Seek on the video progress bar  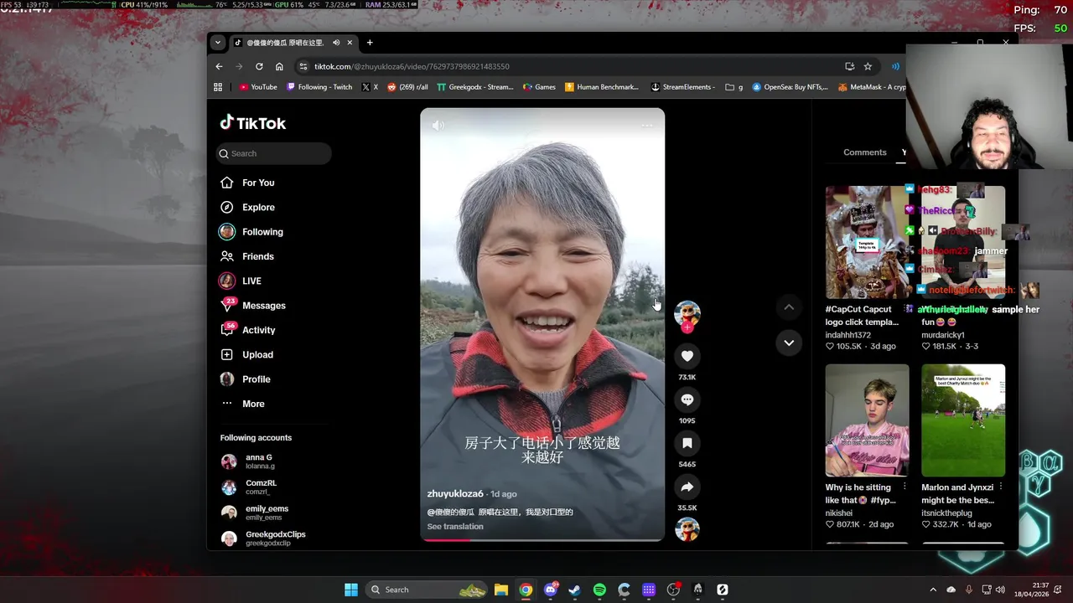coord(542,539)
